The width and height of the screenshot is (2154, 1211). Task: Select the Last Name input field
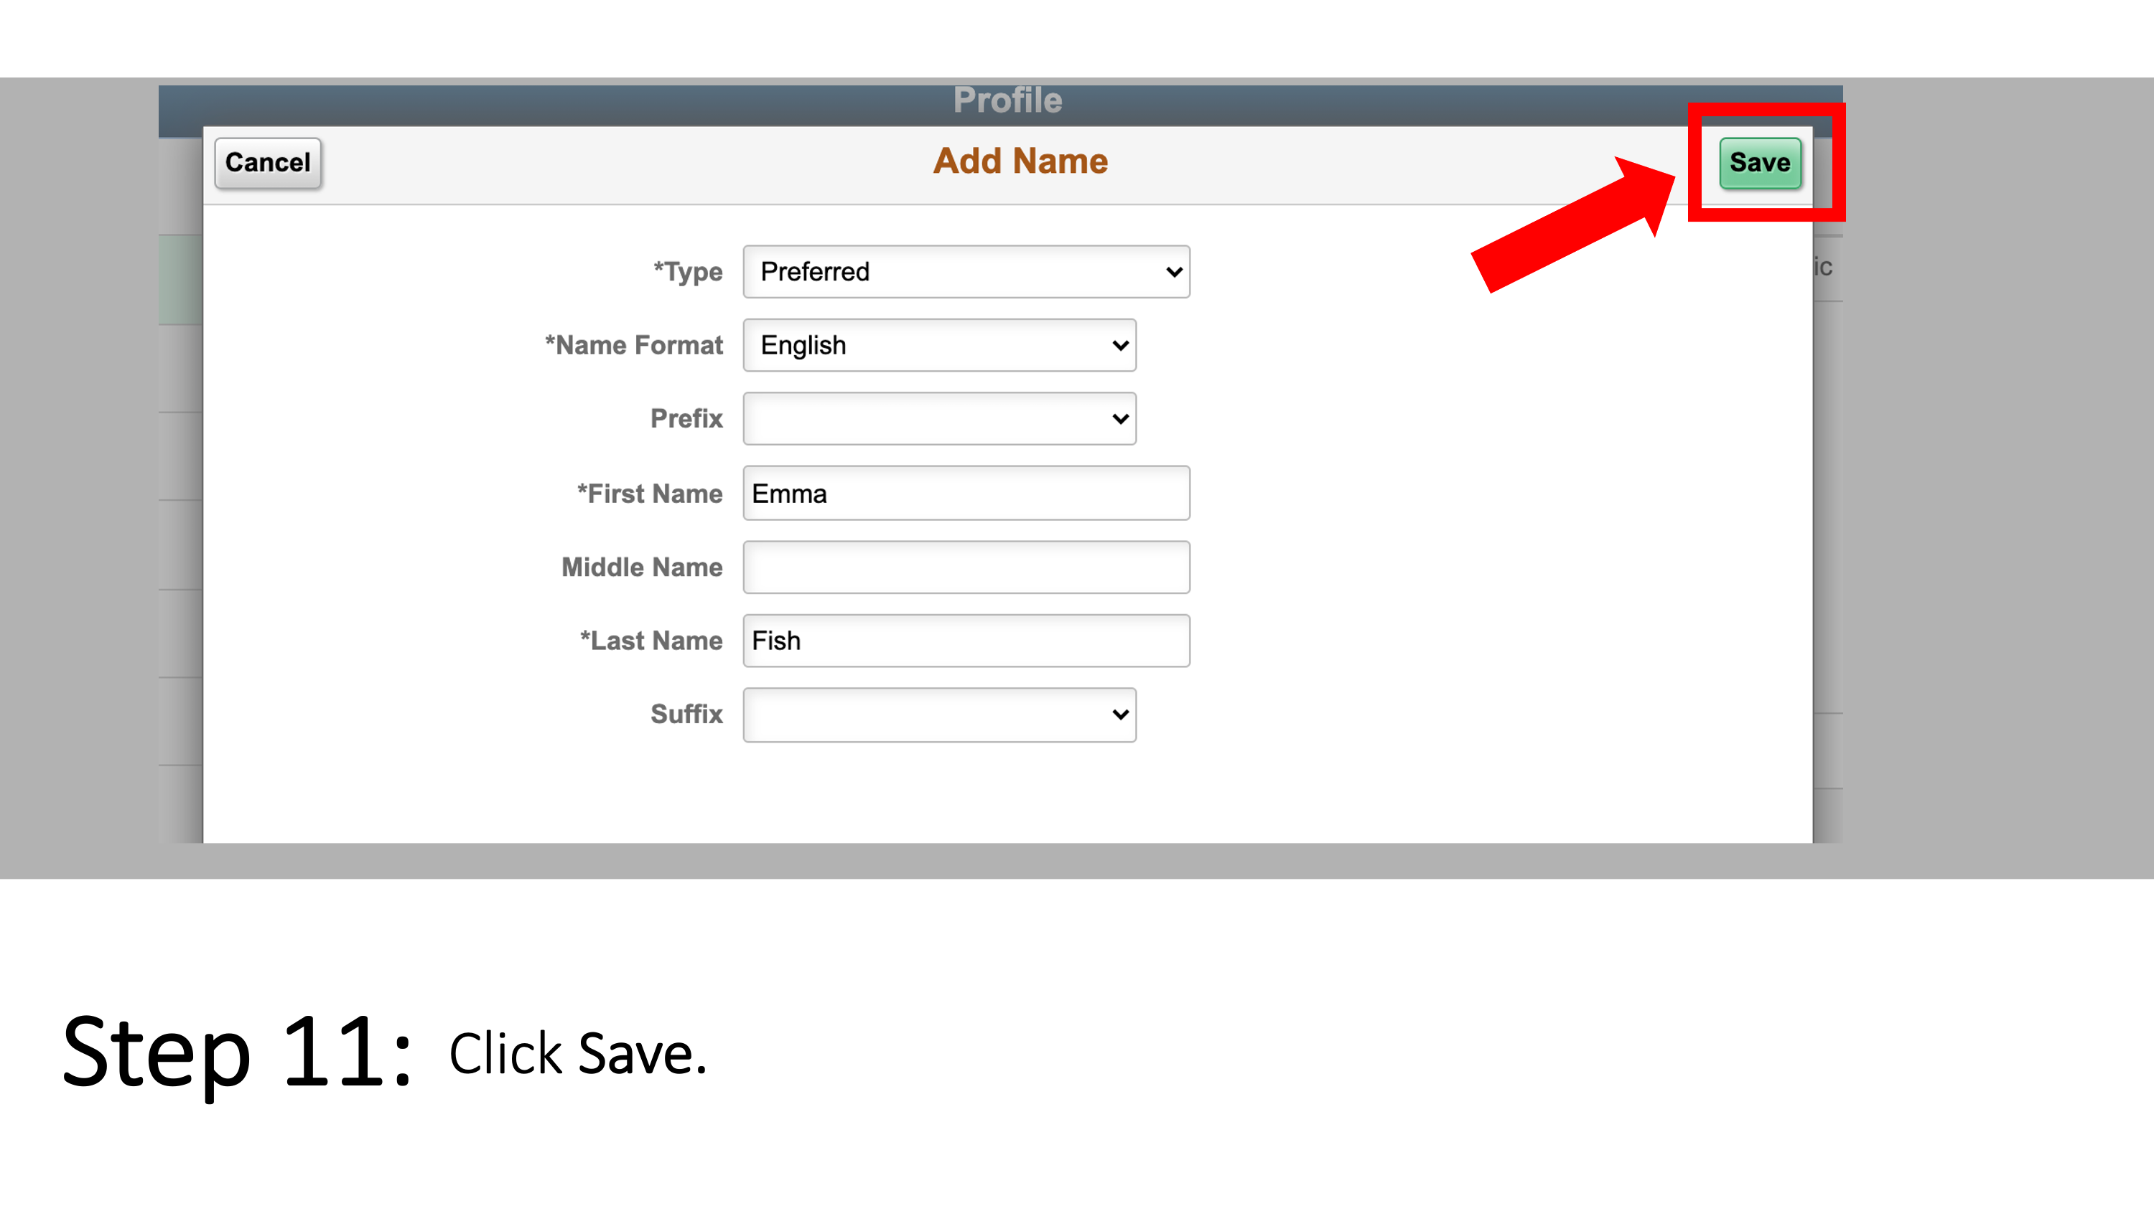(968, 640)
